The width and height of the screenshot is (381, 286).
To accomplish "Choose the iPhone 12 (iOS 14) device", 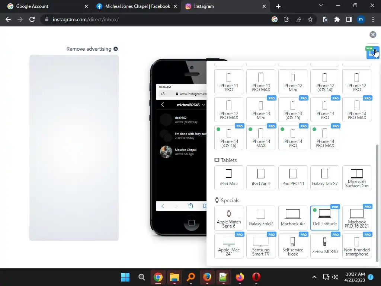I will pos(324,82).
